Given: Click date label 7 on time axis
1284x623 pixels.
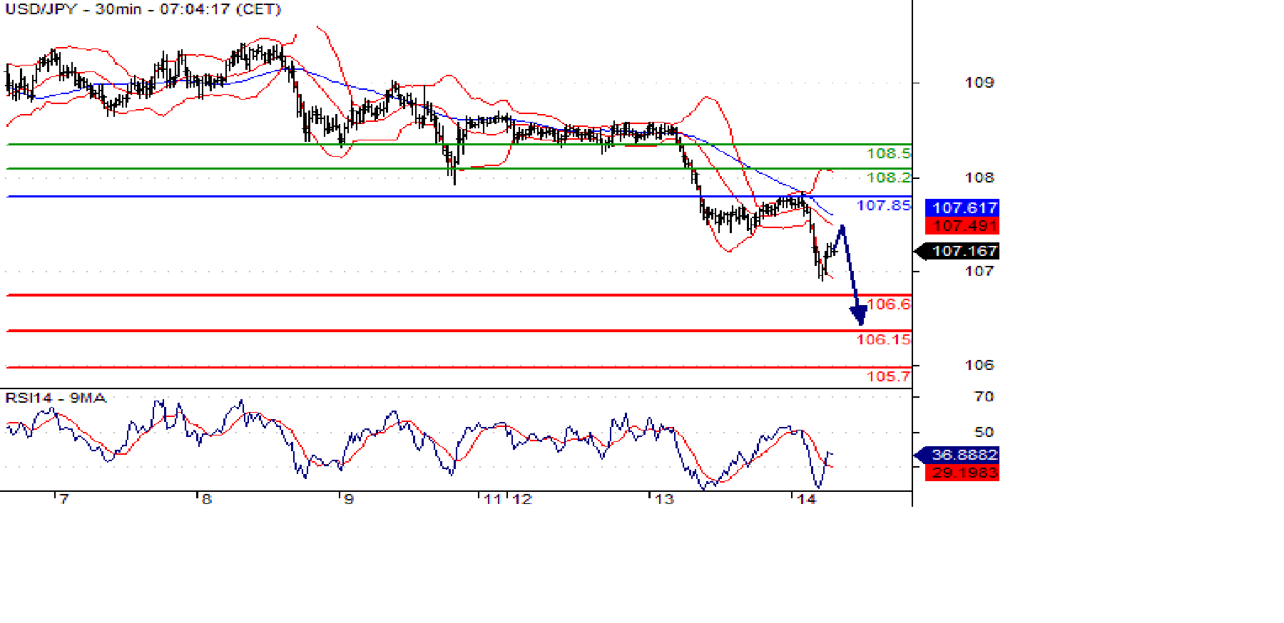Looking at the screenshot, I should click(64, 499).
